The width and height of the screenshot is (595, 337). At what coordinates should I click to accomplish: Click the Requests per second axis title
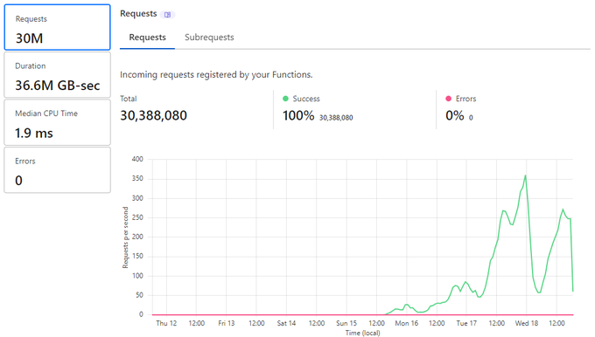coord(125,237)
